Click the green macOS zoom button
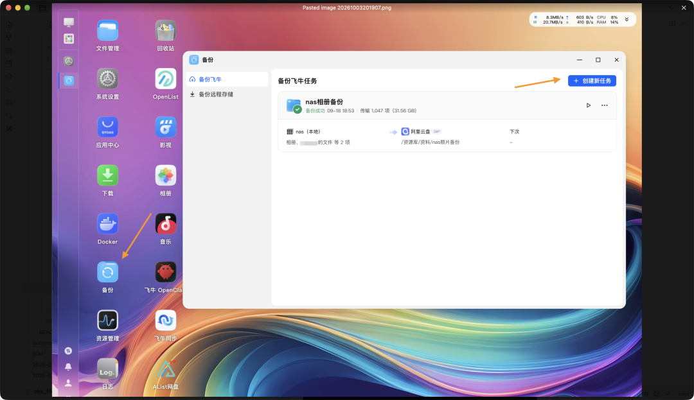This screenshot has width=694, height=400. [x=27, y=8]
